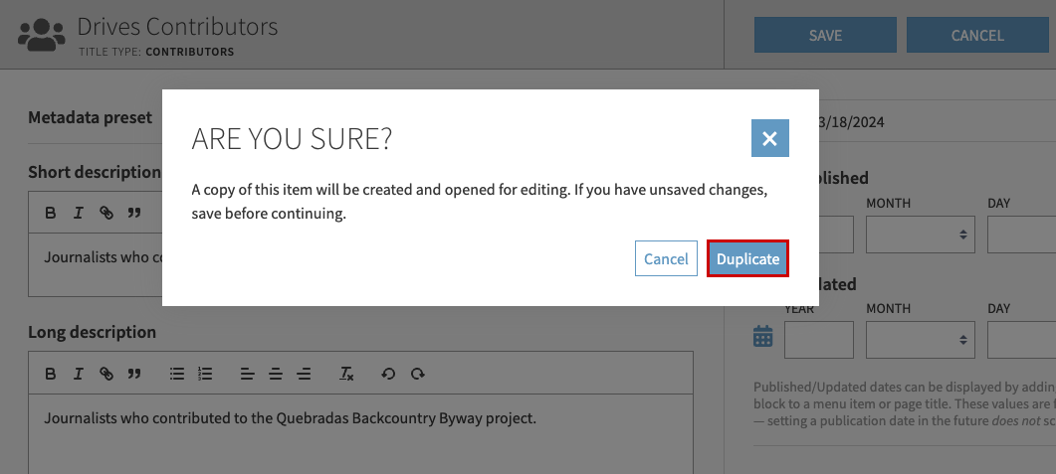Insert numbered list in Long description

205,374
